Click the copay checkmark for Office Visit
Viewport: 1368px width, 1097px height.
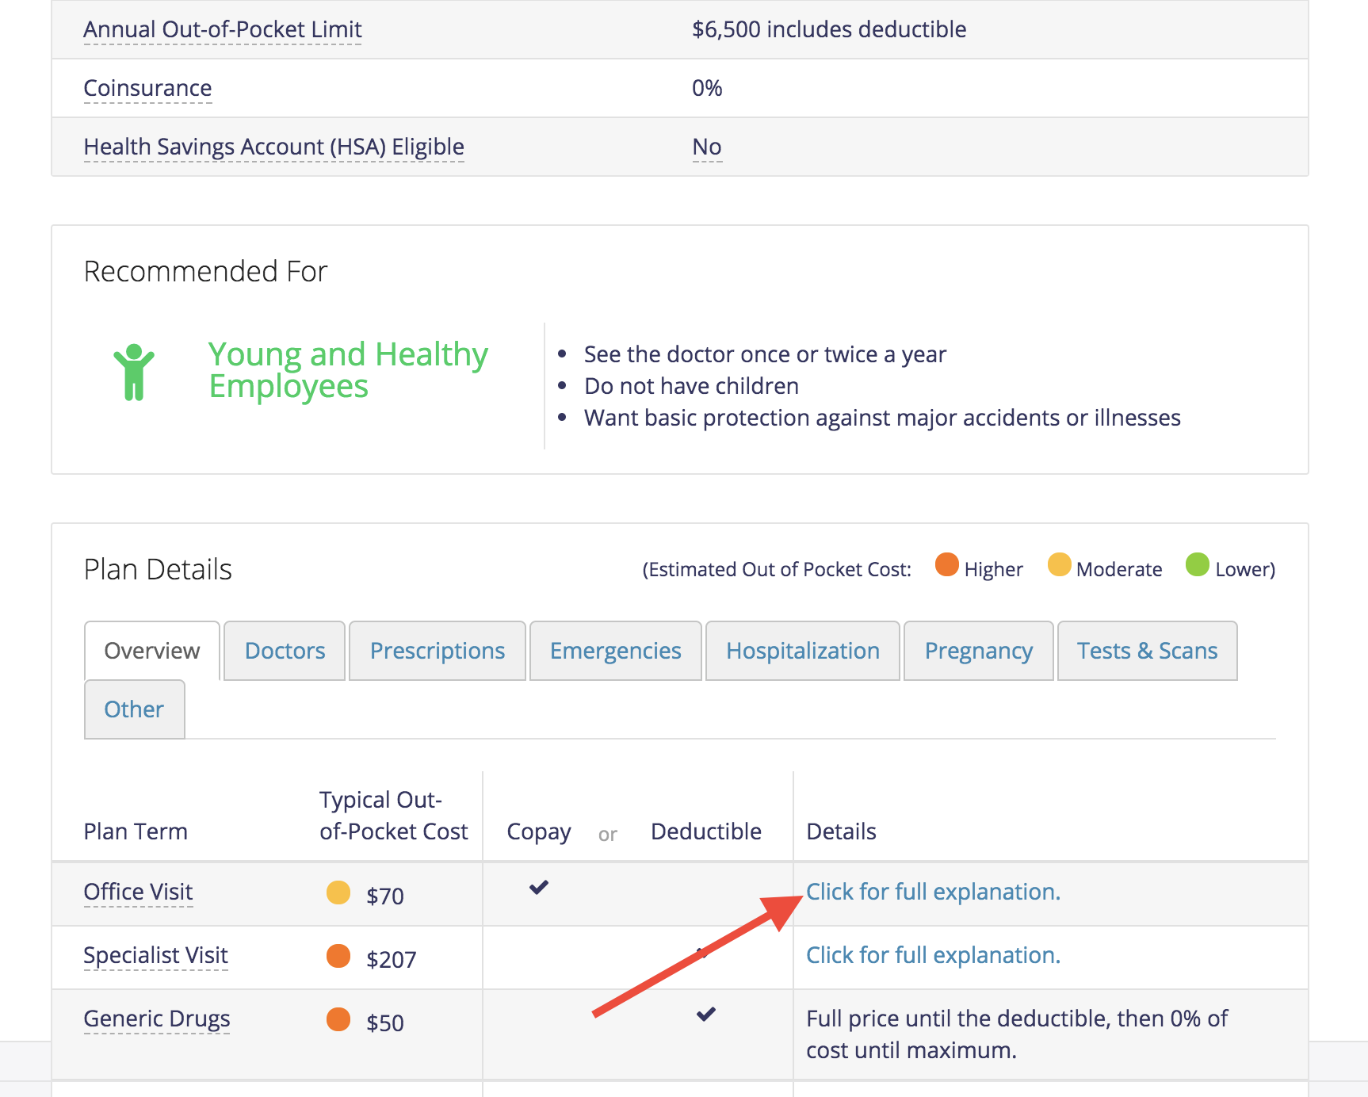click(x=538, y=888)
